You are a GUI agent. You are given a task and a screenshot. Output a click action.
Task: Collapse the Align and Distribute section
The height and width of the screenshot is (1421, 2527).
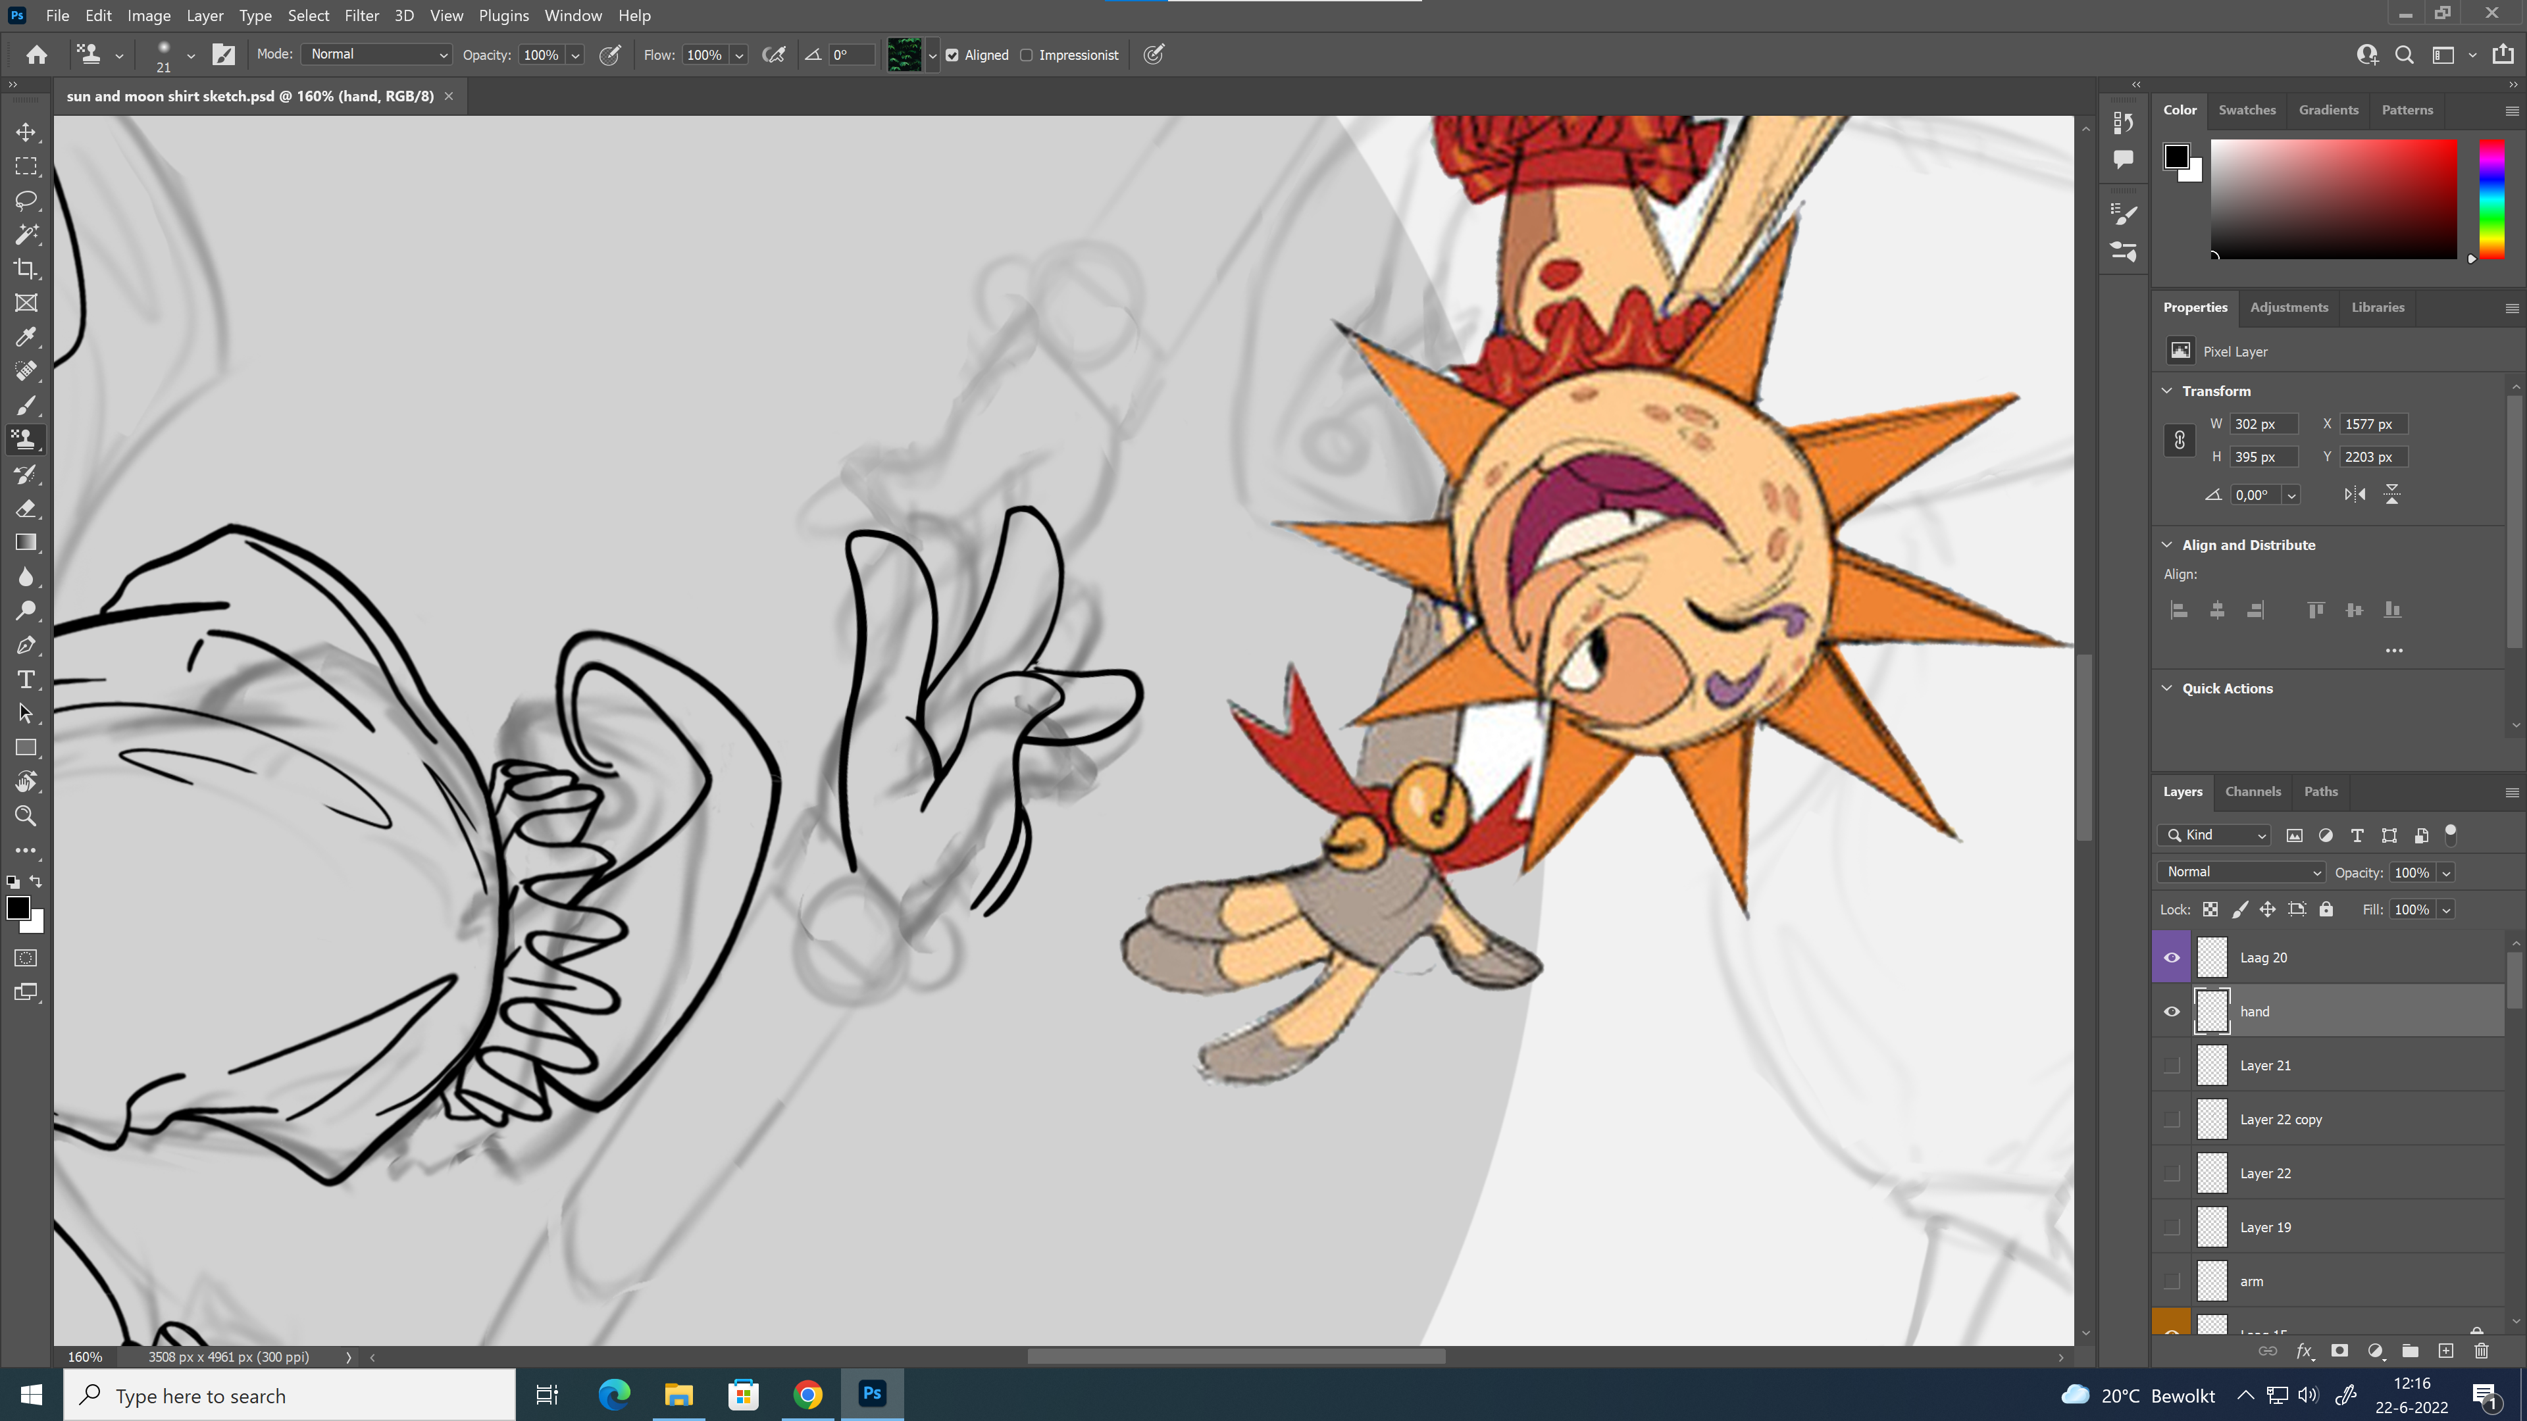point(2167,544)
